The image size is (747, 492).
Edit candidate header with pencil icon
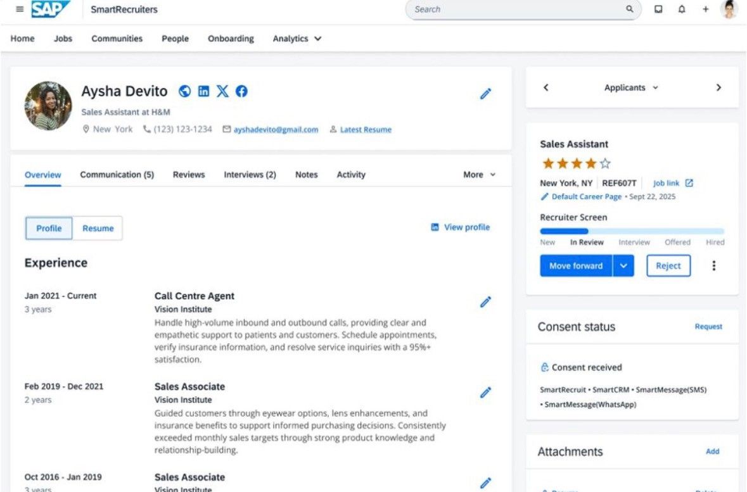tap(485, 94)
